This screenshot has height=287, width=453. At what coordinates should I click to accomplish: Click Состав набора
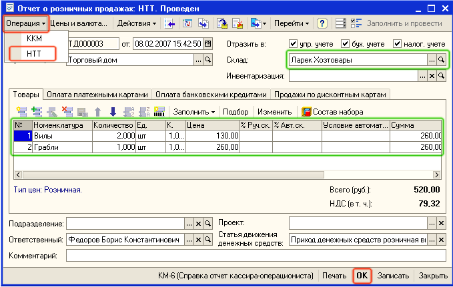point(332,112)
